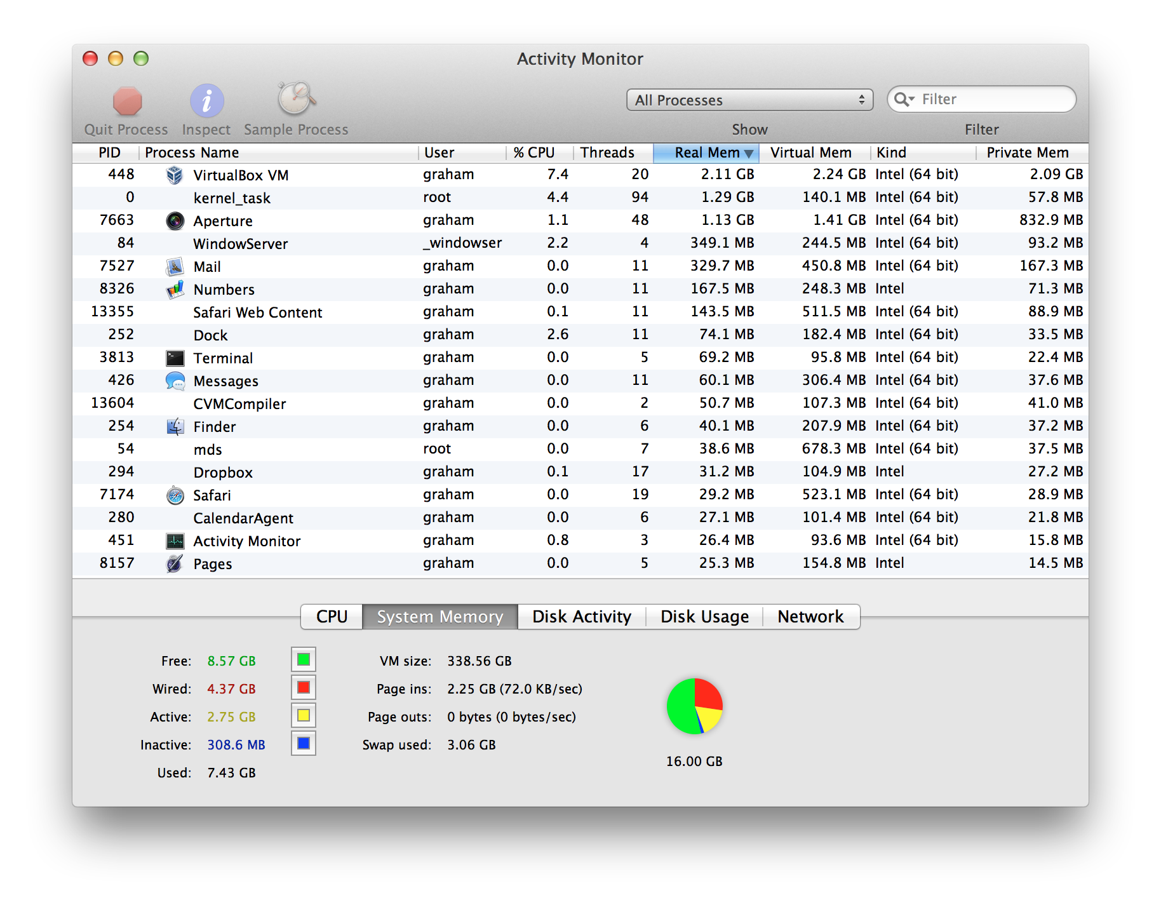Sort by User column header
Screen dimensions: 1161x907
pyautogui.click(x=462, y=152)
